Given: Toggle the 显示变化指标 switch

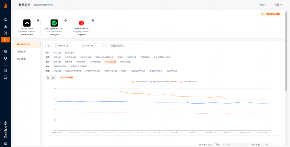Looking at the screenshot, I should coord(216,145).
